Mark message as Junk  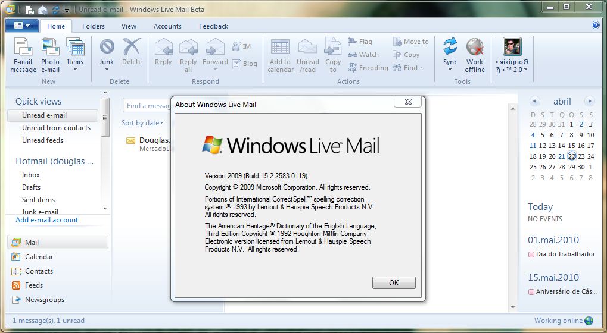[x=107, y=55]
